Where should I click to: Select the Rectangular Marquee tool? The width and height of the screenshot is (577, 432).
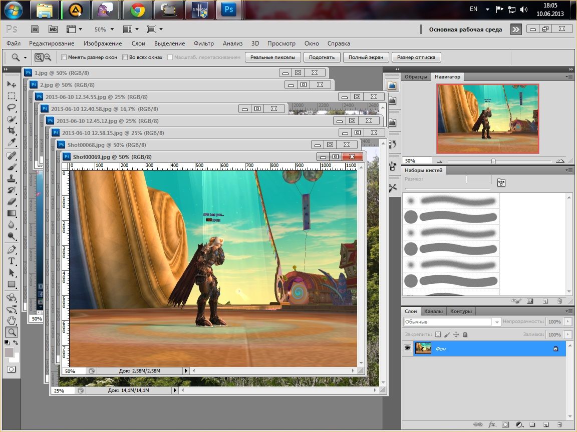coord(12,96)
